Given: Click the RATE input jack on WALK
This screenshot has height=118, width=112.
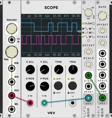Looking at the screenshot, I should (x=102, y=53).
